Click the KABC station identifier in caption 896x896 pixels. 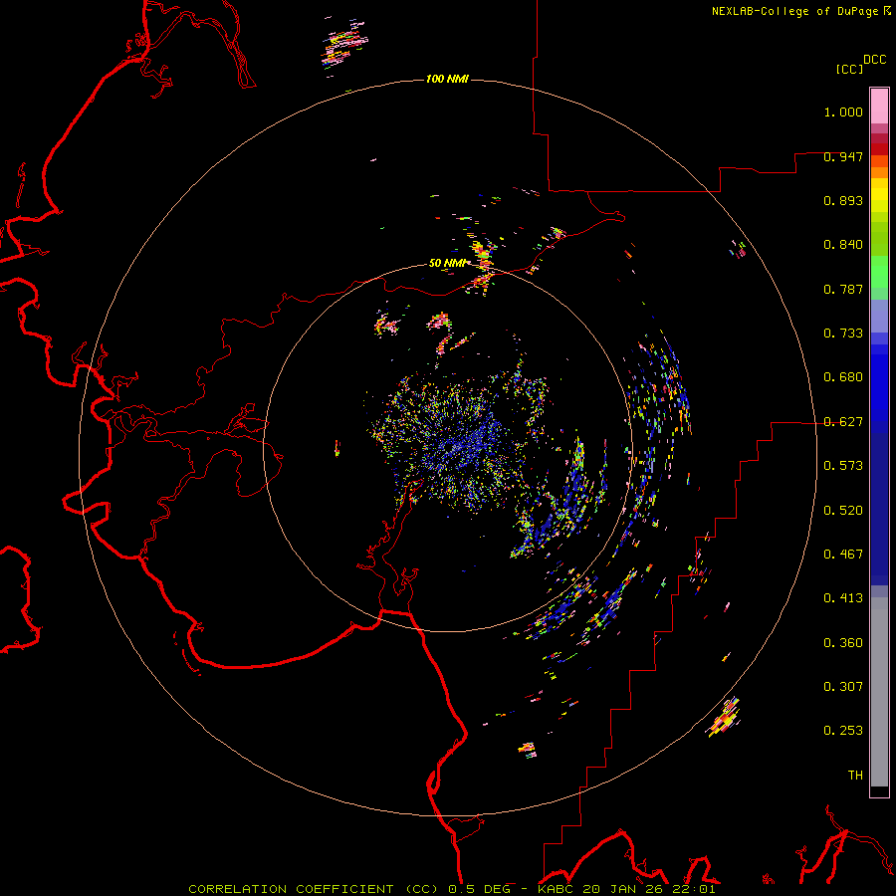558,889
